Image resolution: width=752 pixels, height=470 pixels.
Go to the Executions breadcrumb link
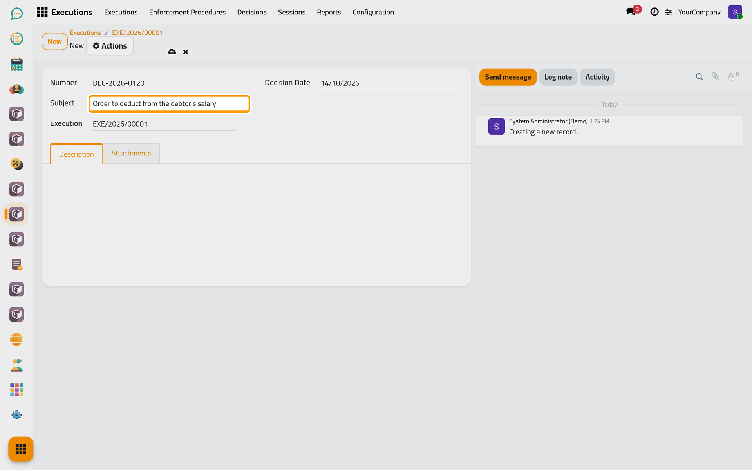click(85, 33)
